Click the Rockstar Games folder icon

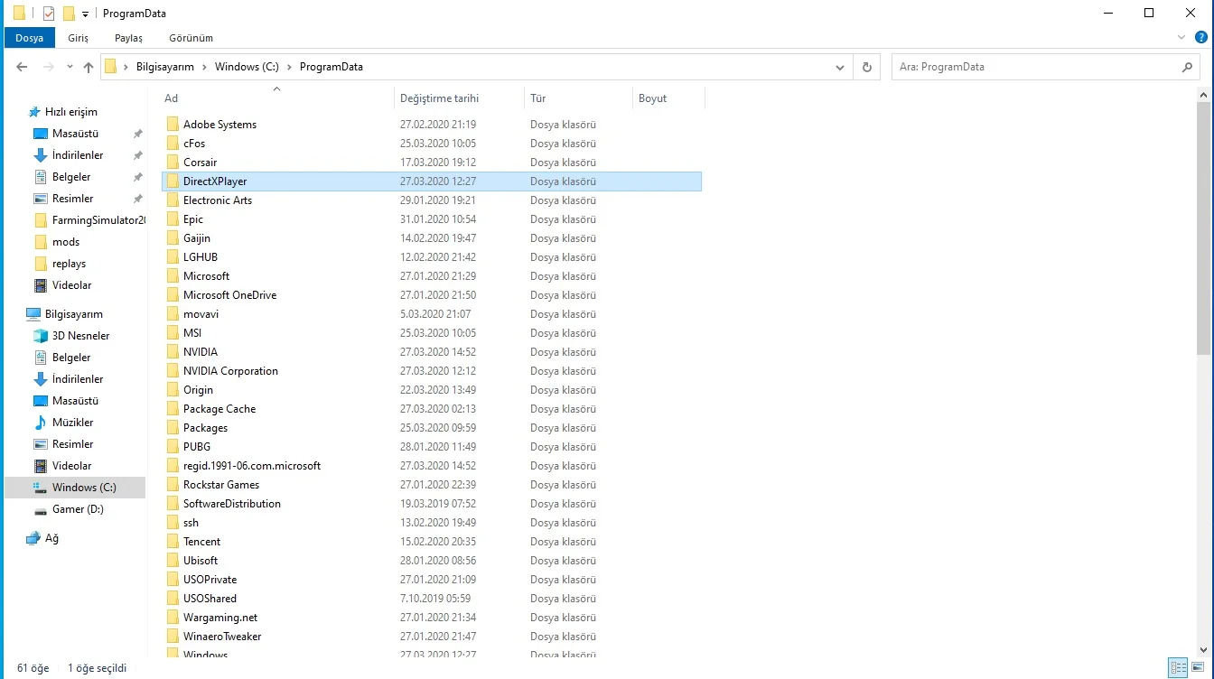click(173, 485)
